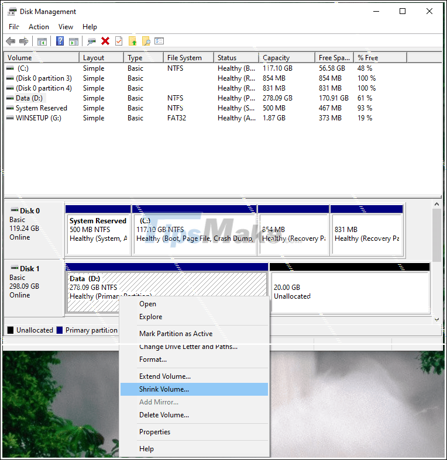Click the Disk Management title bar icon
The image size is (447, 460).
pyautogui.click(x=12, y=12)
